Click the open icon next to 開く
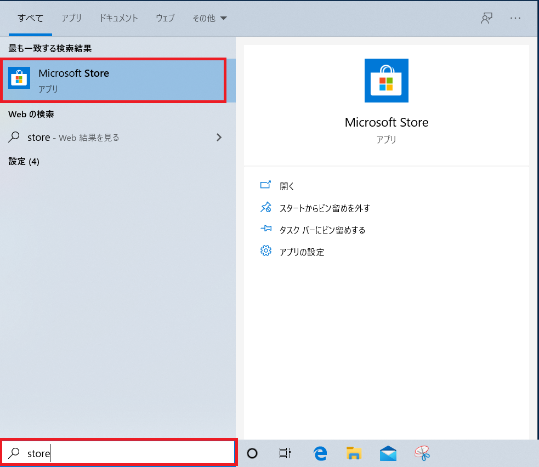Viewport: 539px width, 467px height. 265,185
